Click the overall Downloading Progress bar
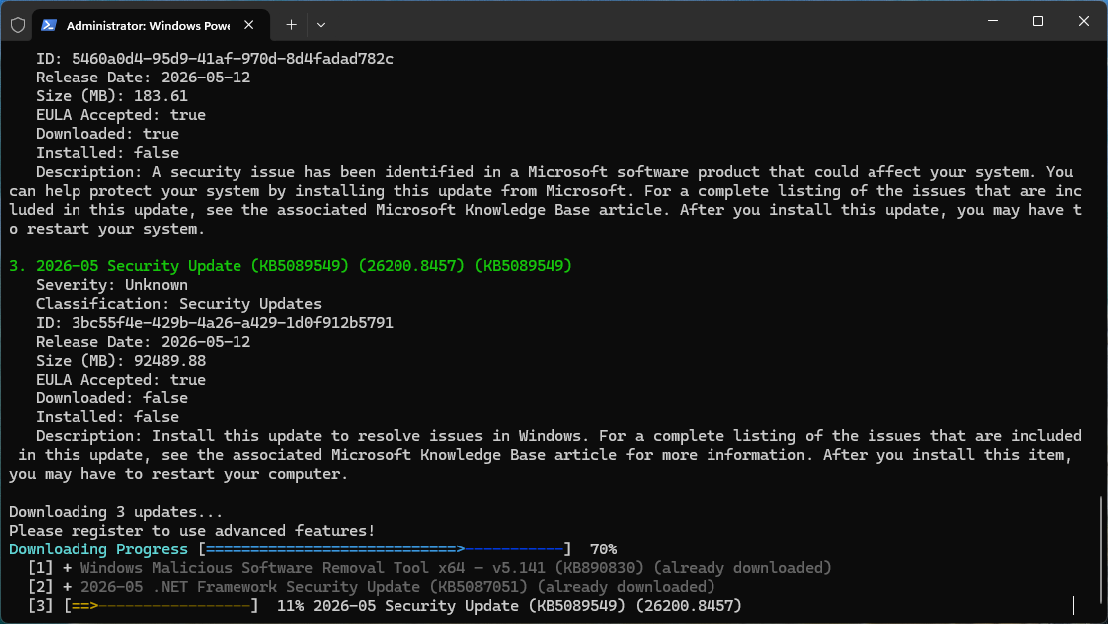Image resolution: width=1108 pixels, height=624 pixels. tap(386, 549)
